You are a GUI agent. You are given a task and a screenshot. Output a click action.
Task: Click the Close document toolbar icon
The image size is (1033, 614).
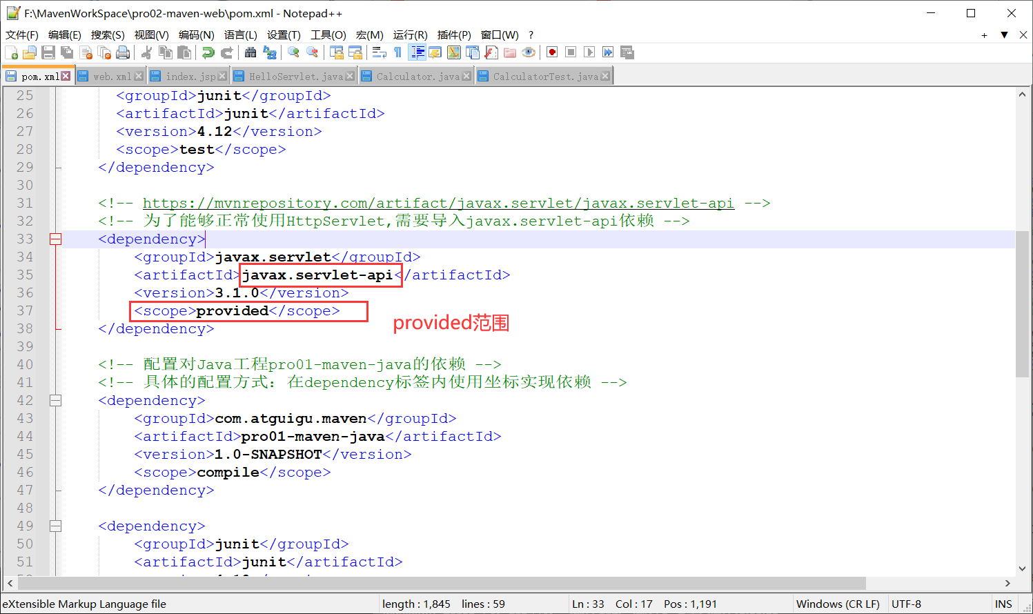click(86, 52)
